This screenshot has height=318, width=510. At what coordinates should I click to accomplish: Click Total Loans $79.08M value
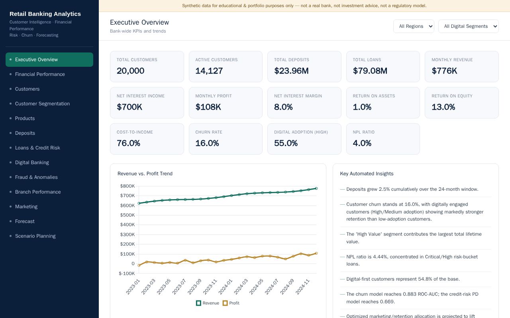pyautogui.click(x=370, y=71)
